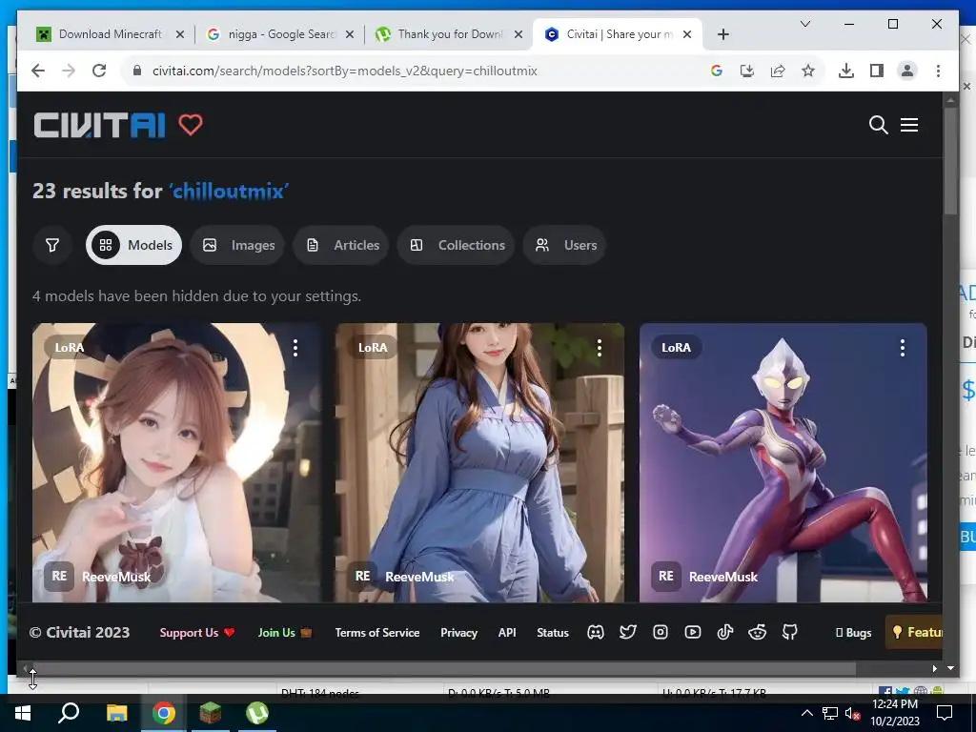Open the notification center icon
Screen dimensions: 976x732
tap(945, 713)
